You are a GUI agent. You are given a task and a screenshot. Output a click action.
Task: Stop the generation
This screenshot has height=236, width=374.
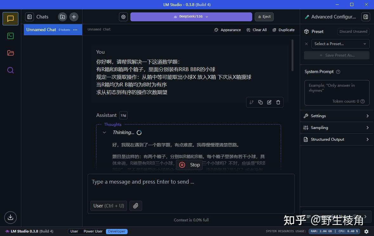tap(189, 165)
